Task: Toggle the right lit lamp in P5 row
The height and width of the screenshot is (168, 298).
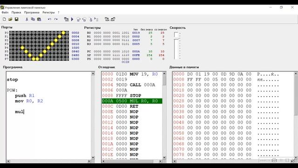Action: (x=45, y=51)
